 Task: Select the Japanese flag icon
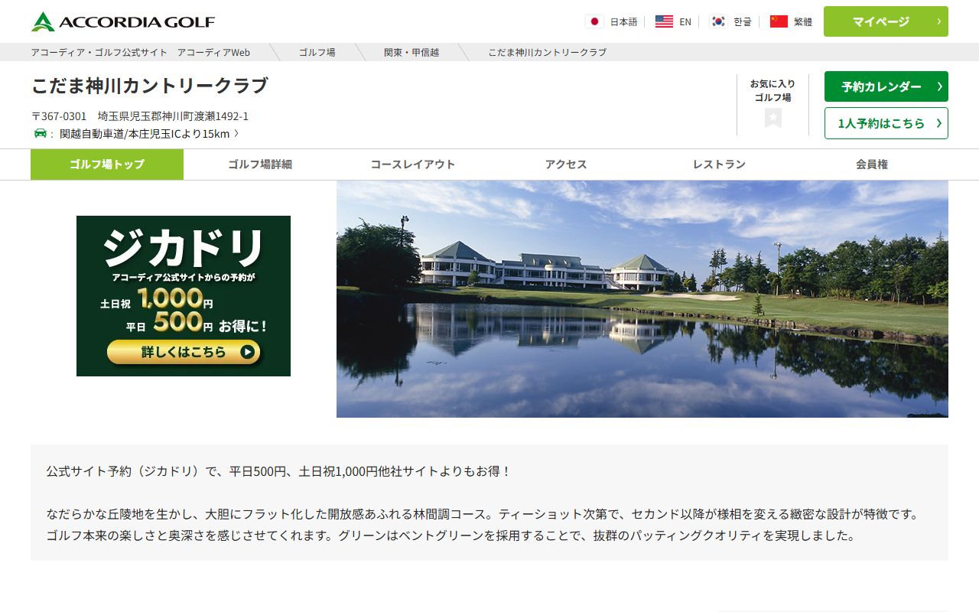(x=594, y=21)
